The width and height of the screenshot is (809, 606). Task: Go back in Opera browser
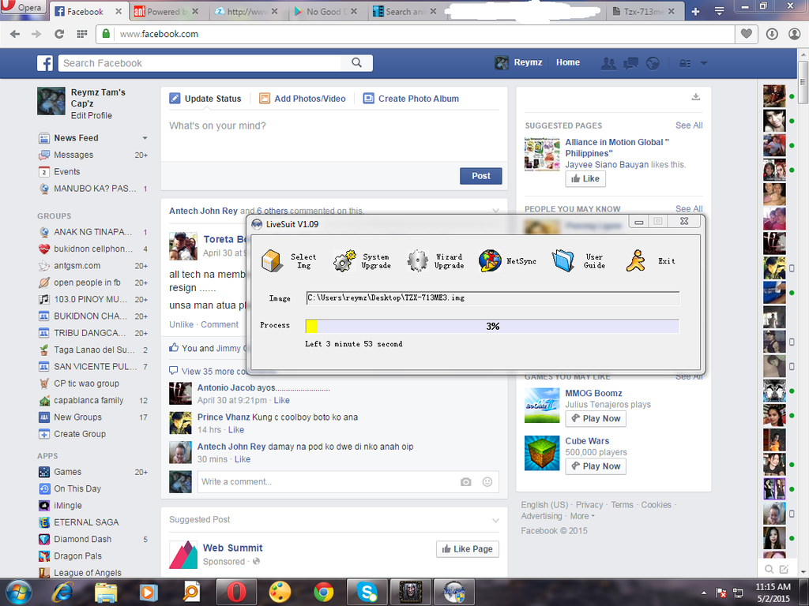click(15, 34)
